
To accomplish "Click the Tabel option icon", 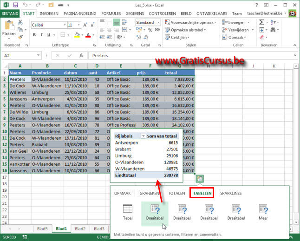I will (128, 212).
